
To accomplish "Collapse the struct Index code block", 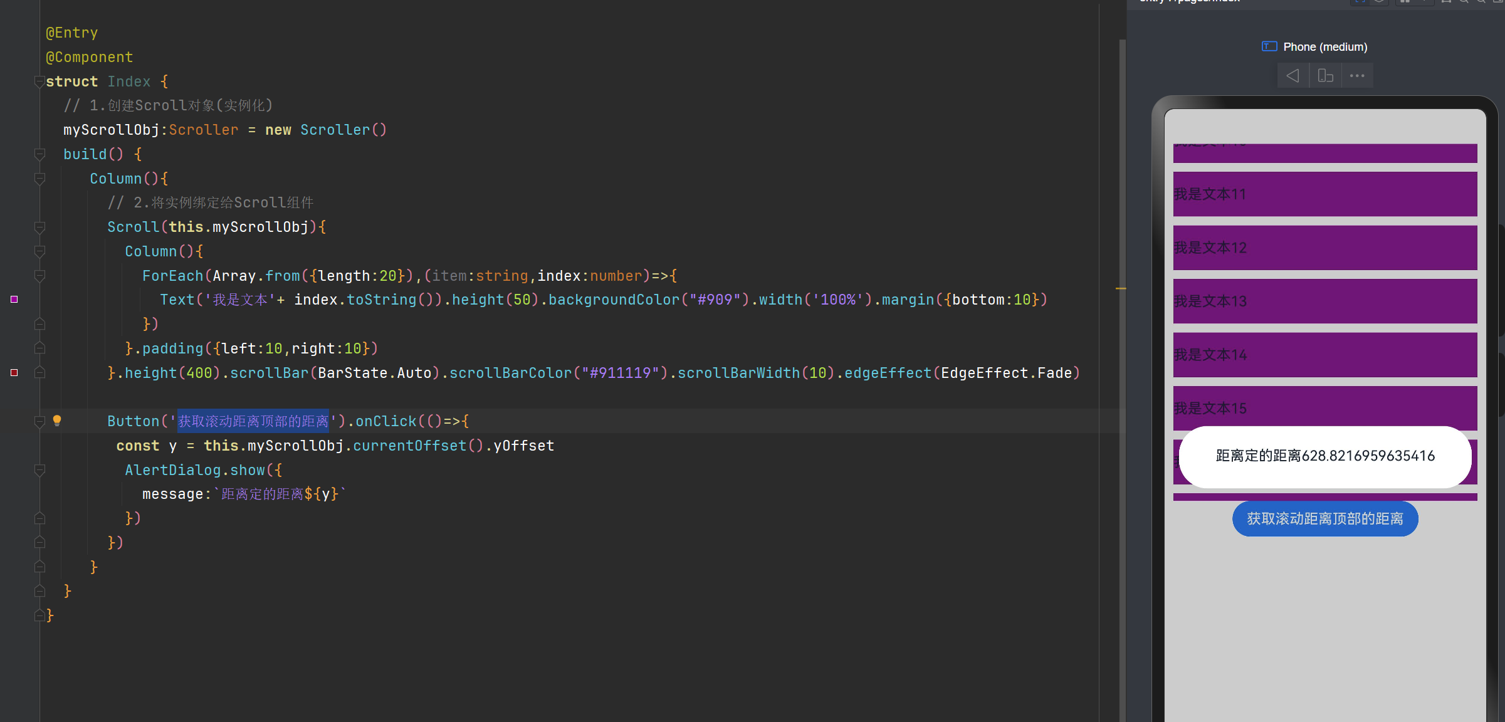I will tap(39, 81).
